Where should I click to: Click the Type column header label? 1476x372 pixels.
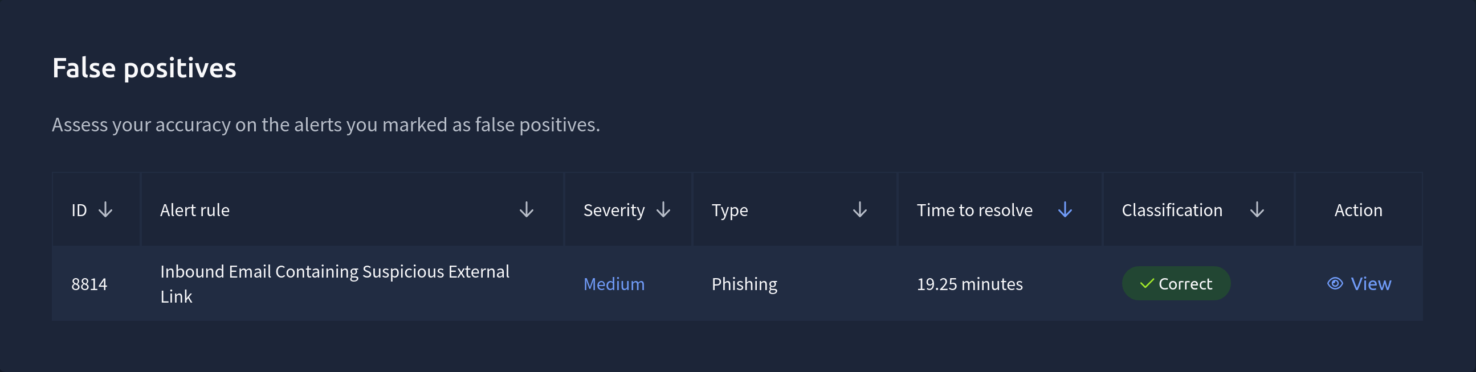(729, 210)
